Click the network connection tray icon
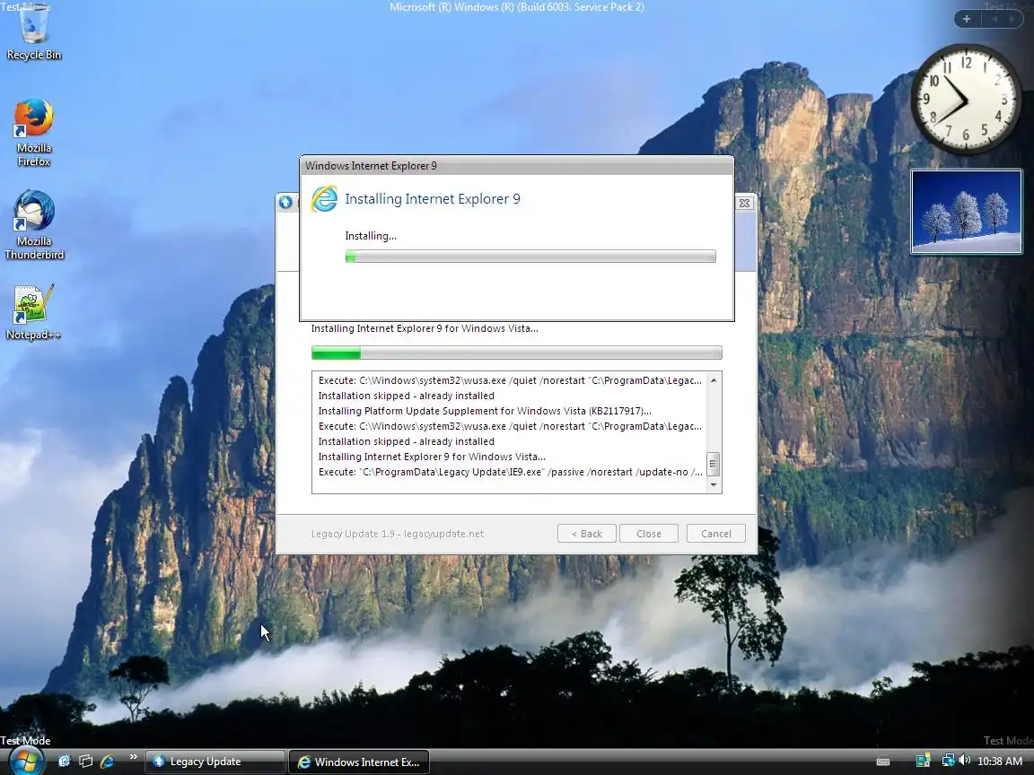The height and width of the screenshot is (775, 1034). click(x=948, y=762)
